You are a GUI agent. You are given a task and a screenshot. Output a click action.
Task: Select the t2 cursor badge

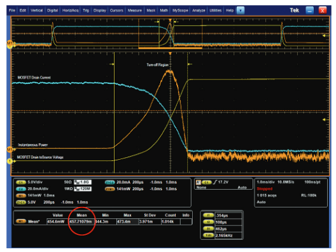tap(209, 222)
